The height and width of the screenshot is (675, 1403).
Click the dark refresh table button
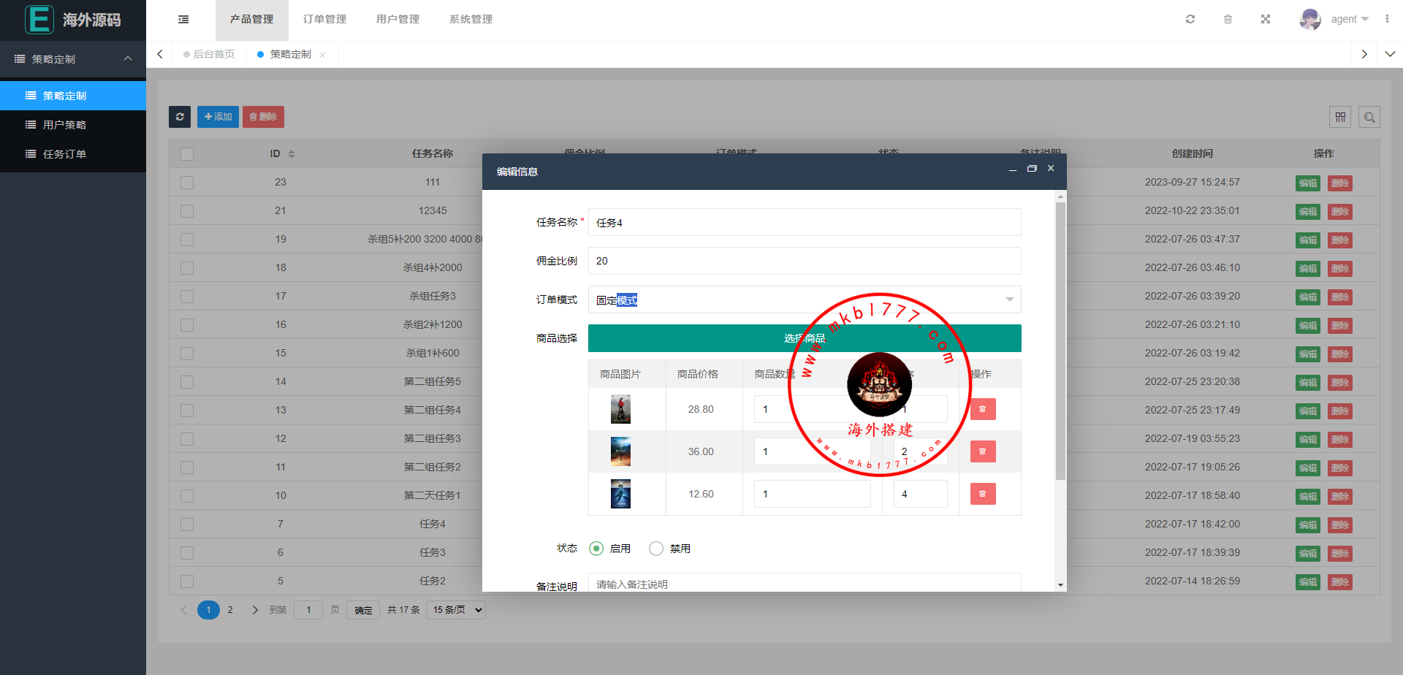coord(180,117)
